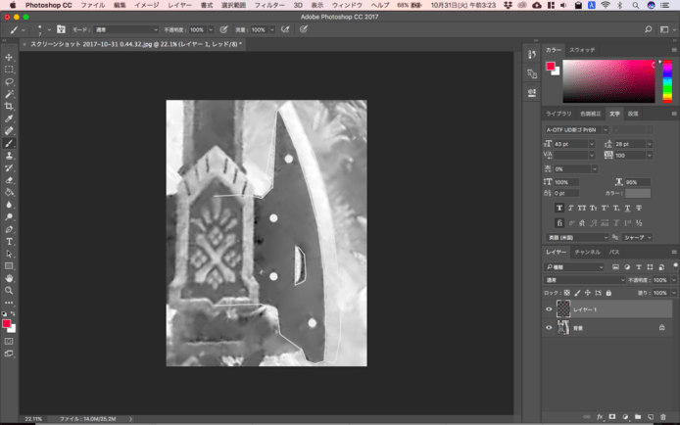Click the delete layer trash icon
The image size is (680, 425).
point(663,416)
